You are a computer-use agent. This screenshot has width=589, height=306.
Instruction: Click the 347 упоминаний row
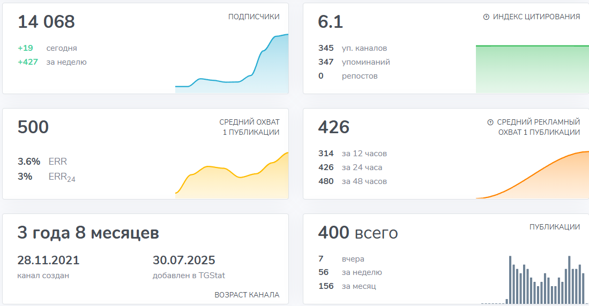(354, 62)
